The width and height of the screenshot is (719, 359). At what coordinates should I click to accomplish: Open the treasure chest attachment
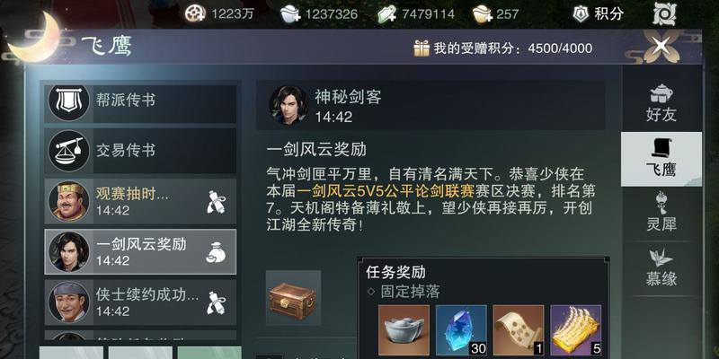tap(293, 298)
